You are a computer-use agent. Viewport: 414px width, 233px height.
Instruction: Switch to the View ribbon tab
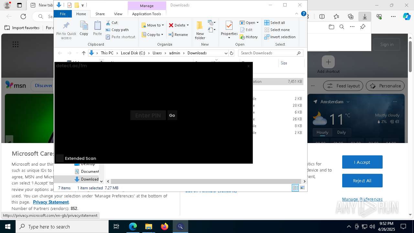(118, 14)
